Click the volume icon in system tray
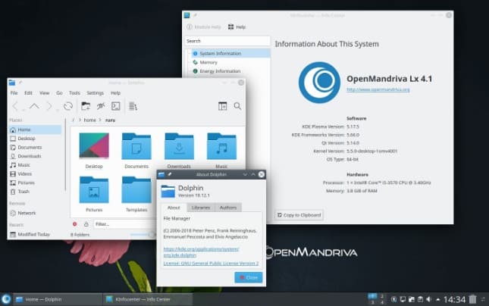The image size is (489, 306). click(429, 299)
